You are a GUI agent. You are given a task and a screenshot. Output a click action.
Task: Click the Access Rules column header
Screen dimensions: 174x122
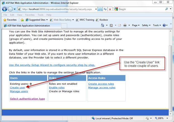[x=107, y=78]
